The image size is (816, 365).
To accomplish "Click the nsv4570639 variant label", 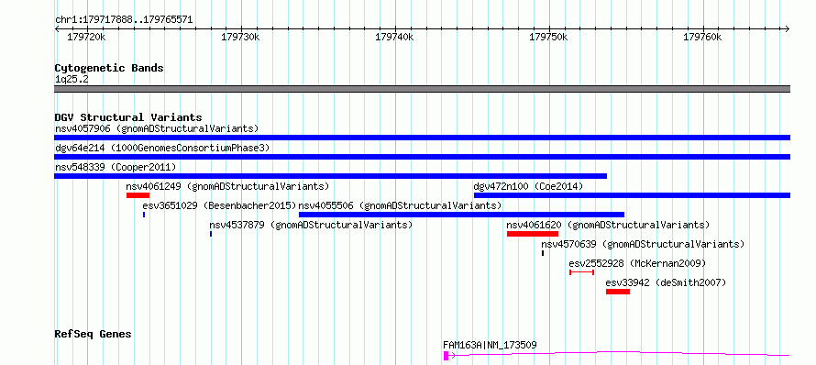I will (x=643, y=244).
